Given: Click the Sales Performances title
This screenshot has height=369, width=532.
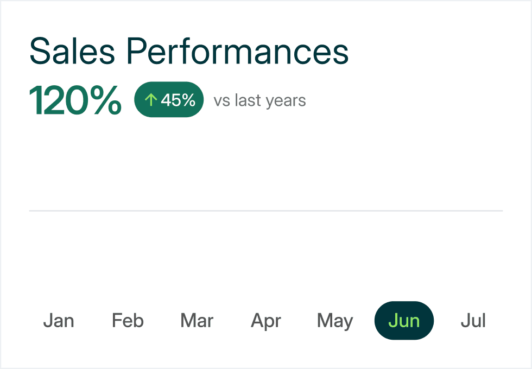Looking at the screenshot, I should coord(189,52).
